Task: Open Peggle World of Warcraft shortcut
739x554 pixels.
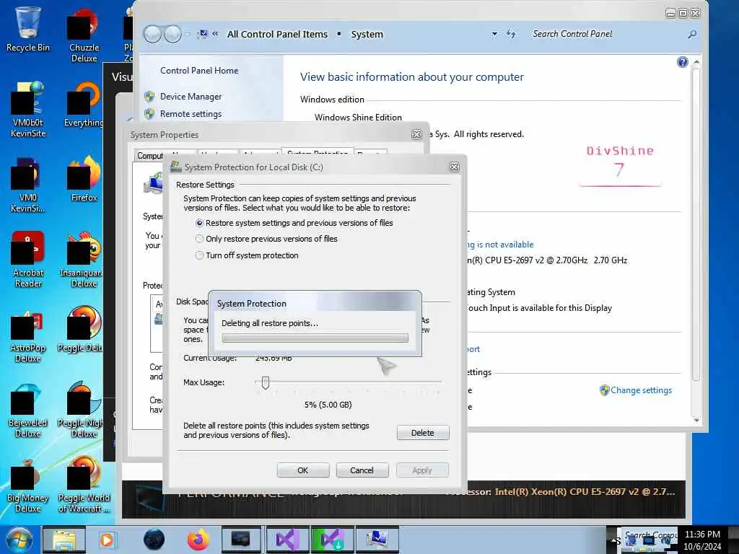Action: coord(84,485)
